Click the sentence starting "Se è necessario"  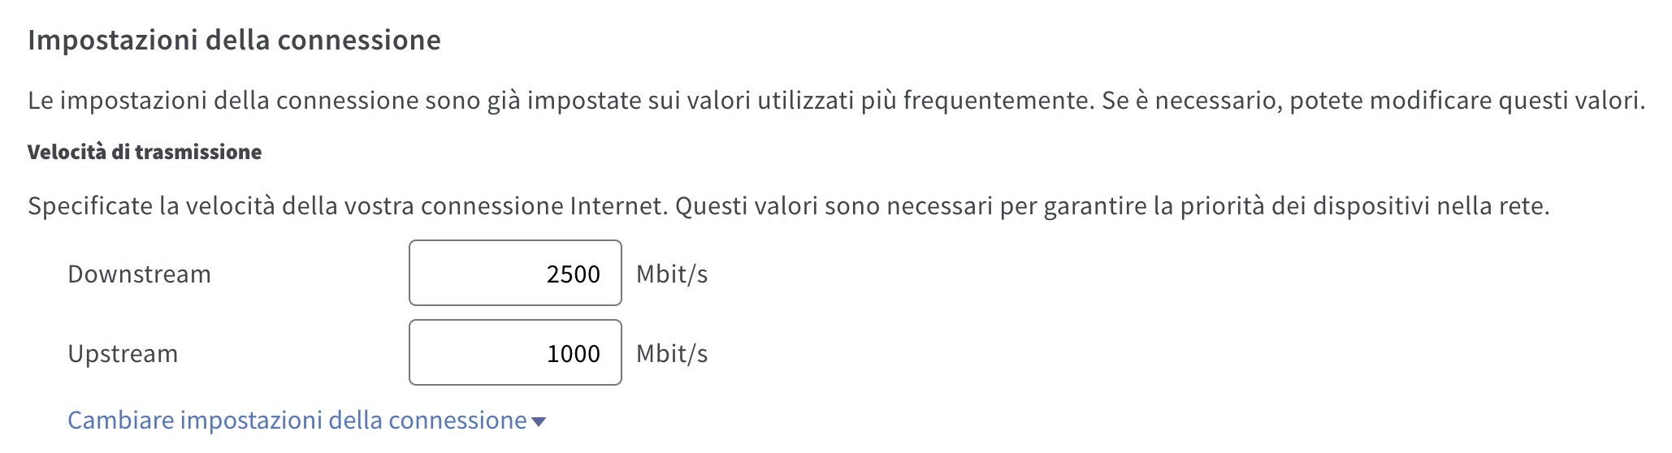1373,101
